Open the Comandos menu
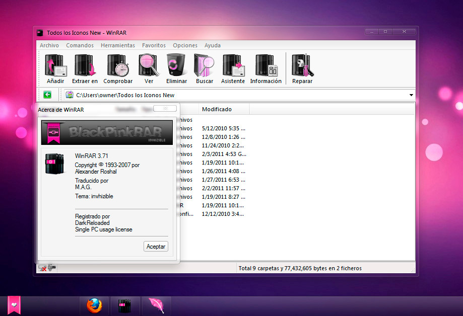This screenshot has height=316, width=463. (x=80, y=45)
